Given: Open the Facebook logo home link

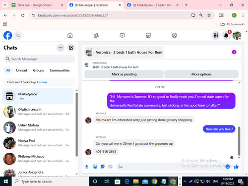Looking at the screenshot, I should tap(7, 35).
